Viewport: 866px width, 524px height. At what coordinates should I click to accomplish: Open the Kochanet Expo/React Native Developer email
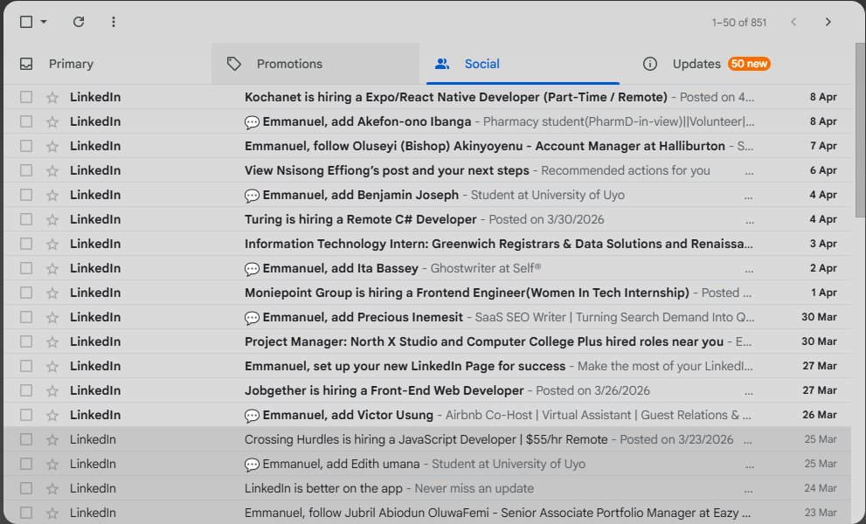tap(427, 97)
